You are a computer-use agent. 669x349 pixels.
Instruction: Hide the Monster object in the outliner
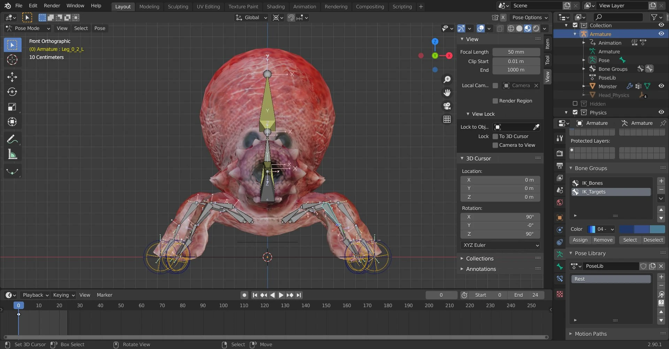point(661,86)
